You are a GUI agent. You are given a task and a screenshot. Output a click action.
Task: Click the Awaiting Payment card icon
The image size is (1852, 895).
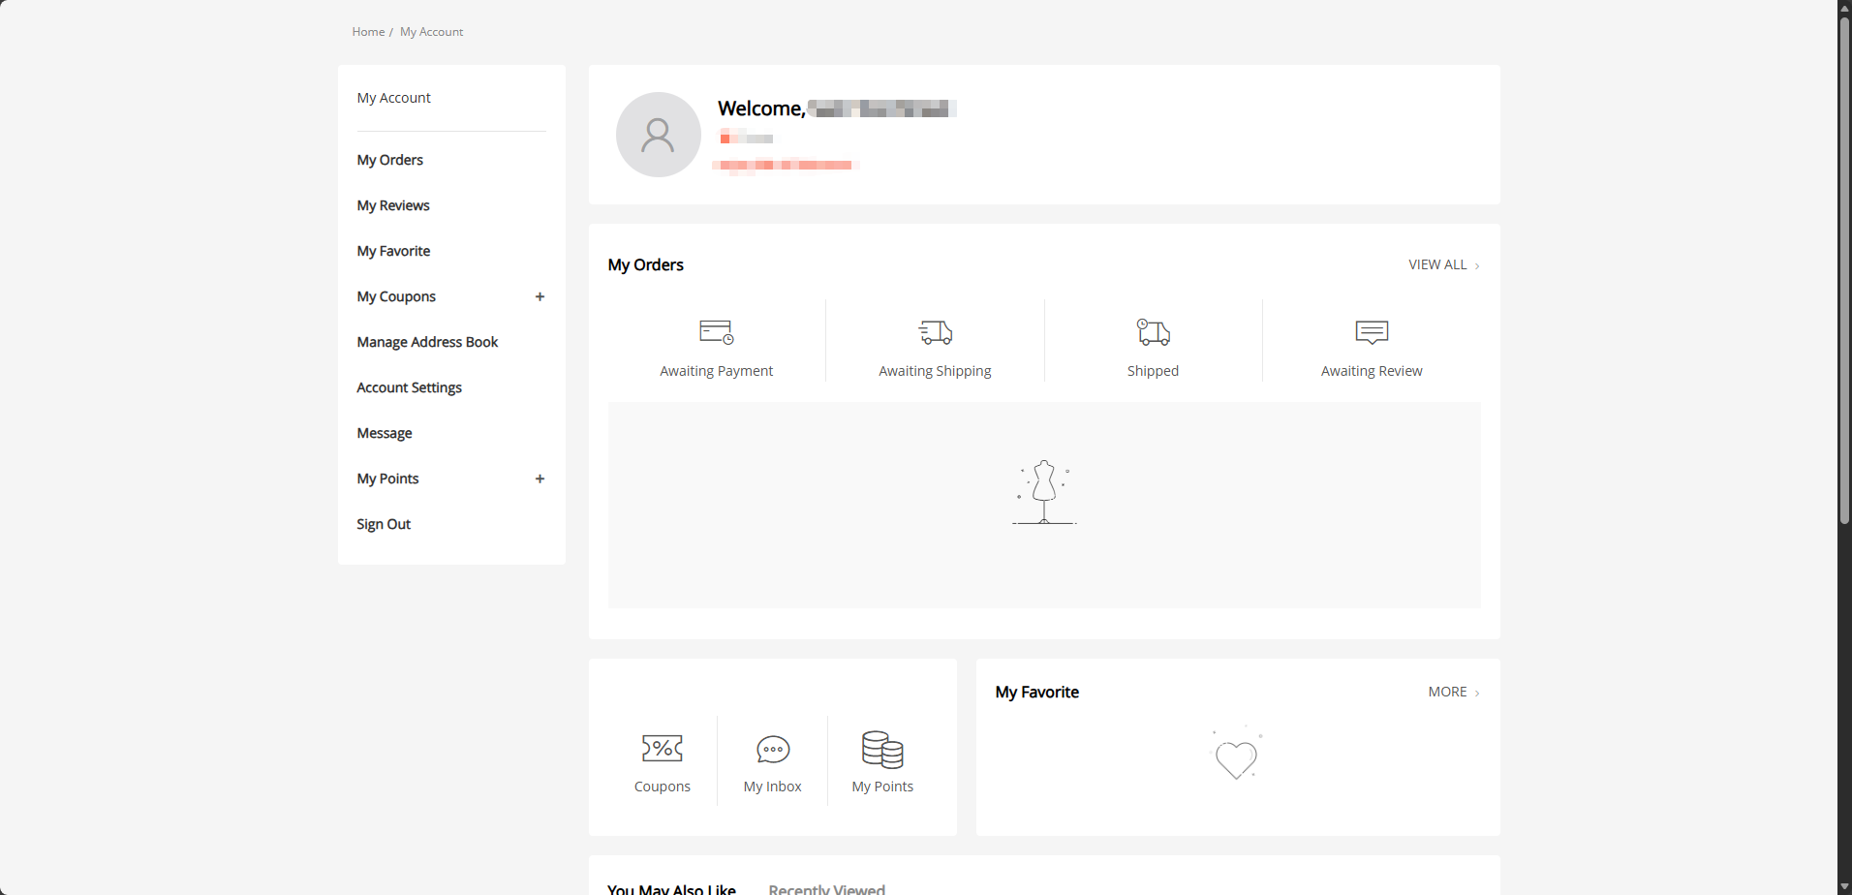point(716,332)
